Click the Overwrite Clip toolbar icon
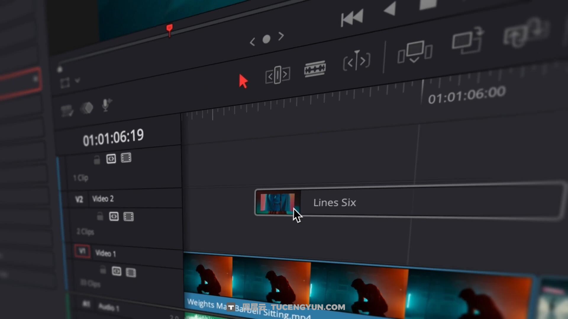The height and width of the screenshot is (319, 568). tap(467, 41)
